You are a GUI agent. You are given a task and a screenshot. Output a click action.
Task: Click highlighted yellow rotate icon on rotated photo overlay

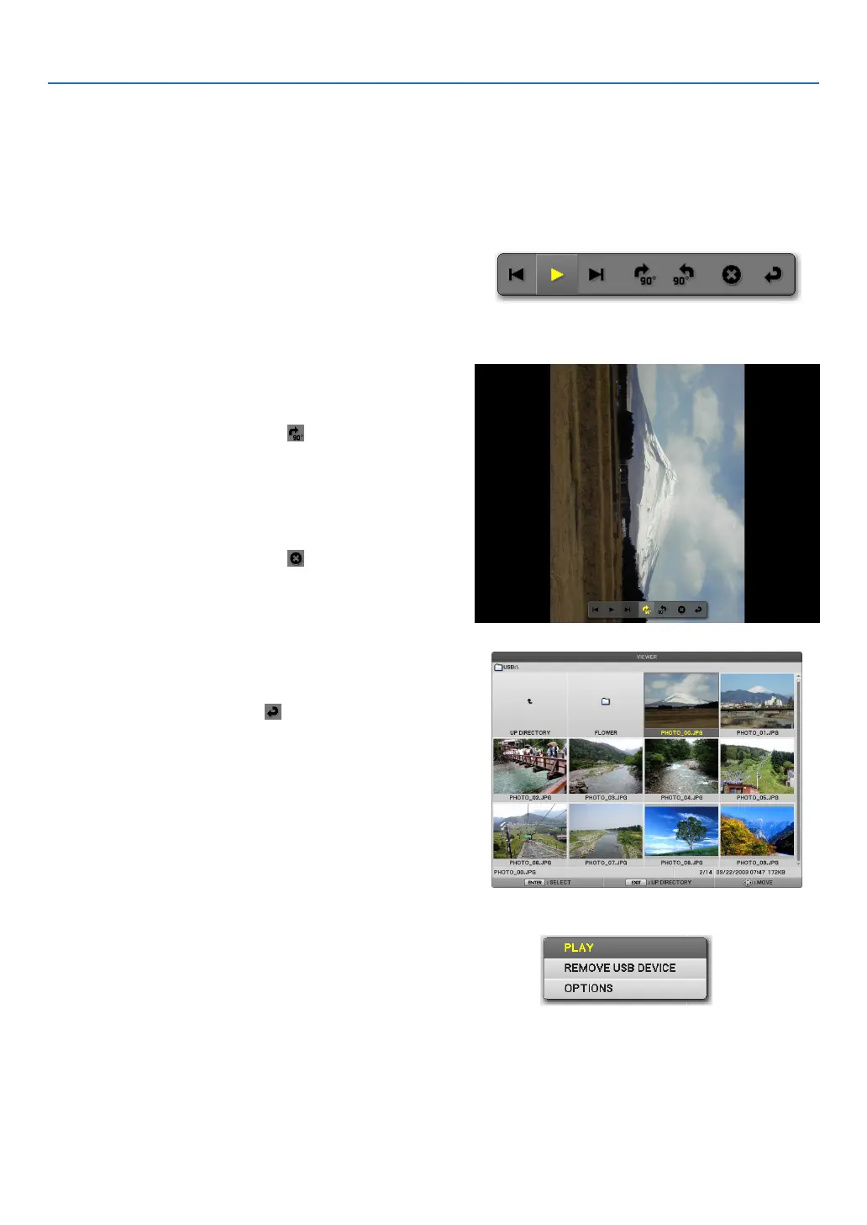(x=646, y=610)
